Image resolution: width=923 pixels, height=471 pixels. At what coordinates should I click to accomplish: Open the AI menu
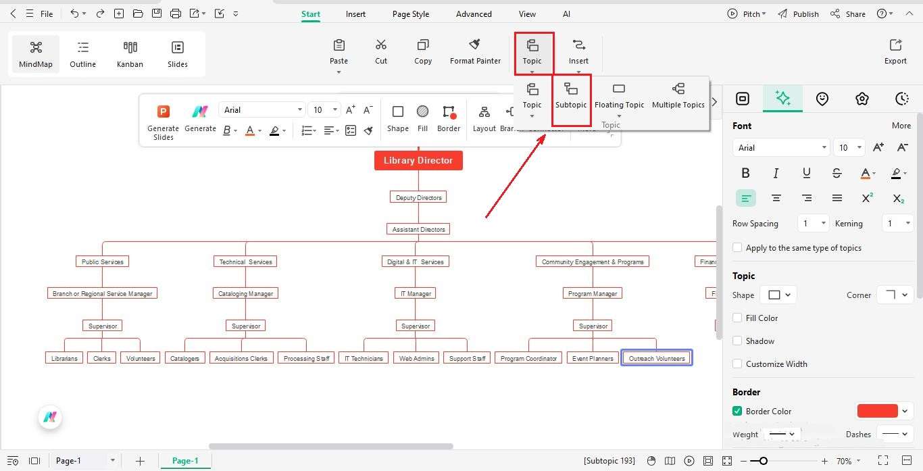pos(566,14)
